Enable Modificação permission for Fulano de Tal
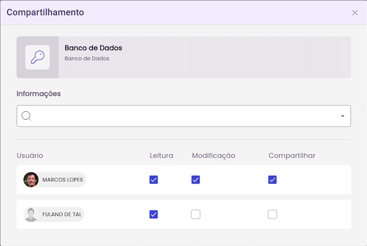 [x=196, y=214]
